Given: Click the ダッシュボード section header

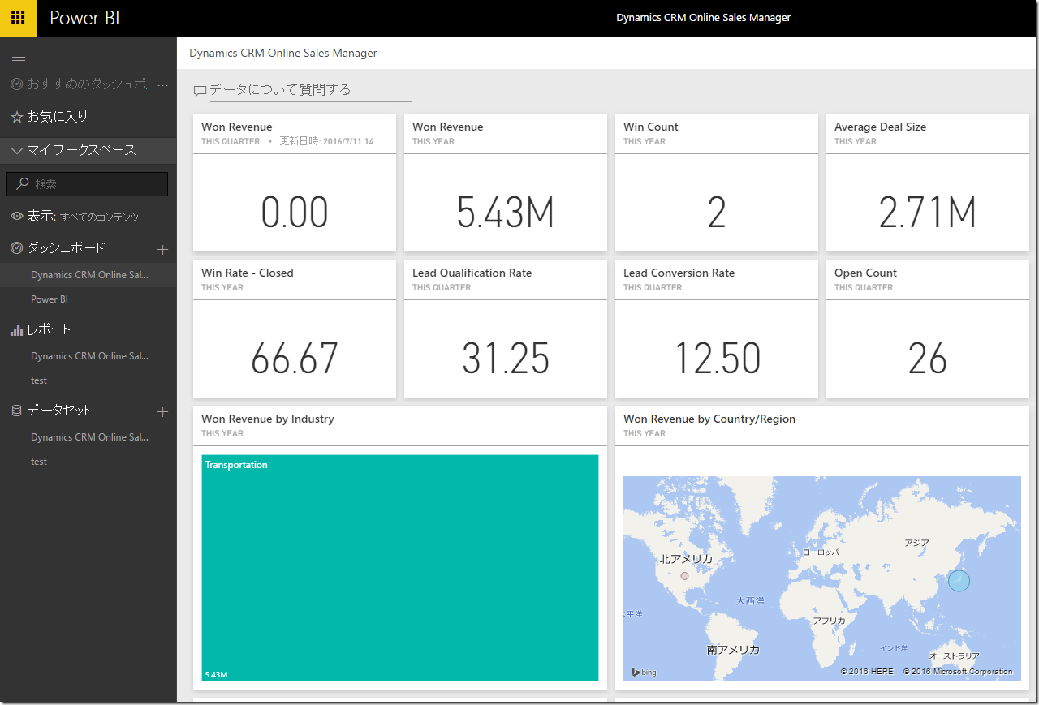Looking at the screenshot, I should pos(67,247).
